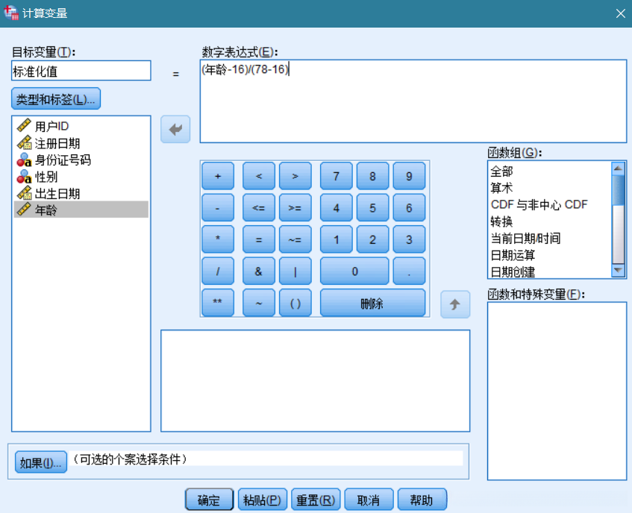The width and height of the screenshot is (632, 513).
Task: Click the AND (&) operator key
Action: [x=257, y=271]
